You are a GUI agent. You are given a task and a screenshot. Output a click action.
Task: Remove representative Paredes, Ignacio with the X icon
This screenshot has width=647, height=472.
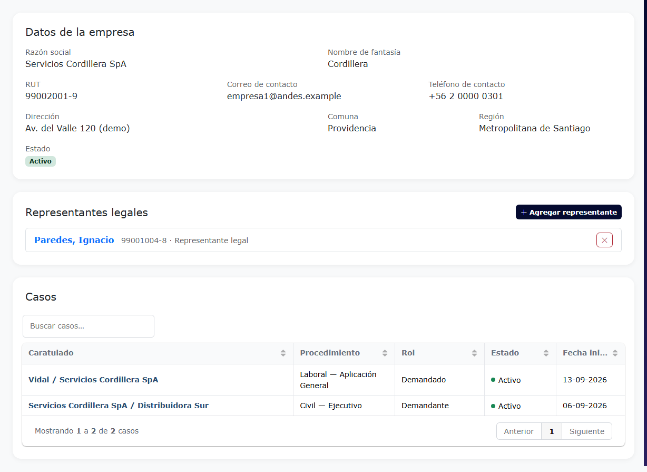pyautogui.click(x=604, y=240)
